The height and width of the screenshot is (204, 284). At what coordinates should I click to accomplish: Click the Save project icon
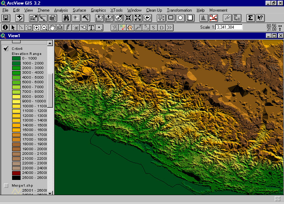click(6, 18)
